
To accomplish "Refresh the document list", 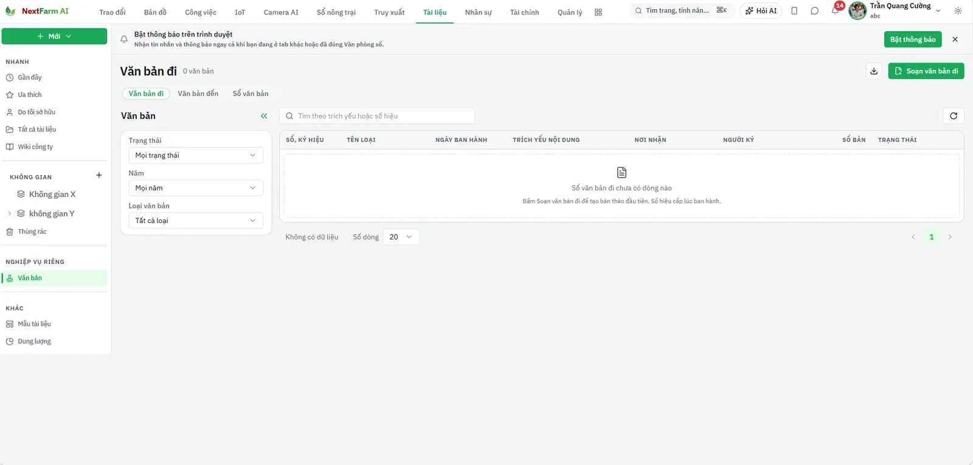I will pos(954,116).
